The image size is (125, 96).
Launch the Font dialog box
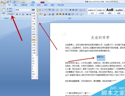54,18
